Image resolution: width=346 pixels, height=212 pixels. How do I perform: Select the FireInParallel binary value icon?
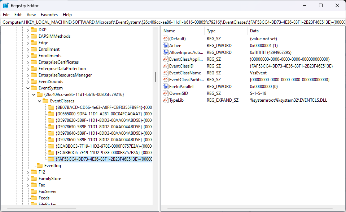(166, 87)
